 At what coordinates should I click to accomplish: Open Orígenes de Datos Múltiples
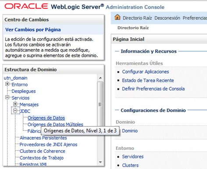pos(55,124)
